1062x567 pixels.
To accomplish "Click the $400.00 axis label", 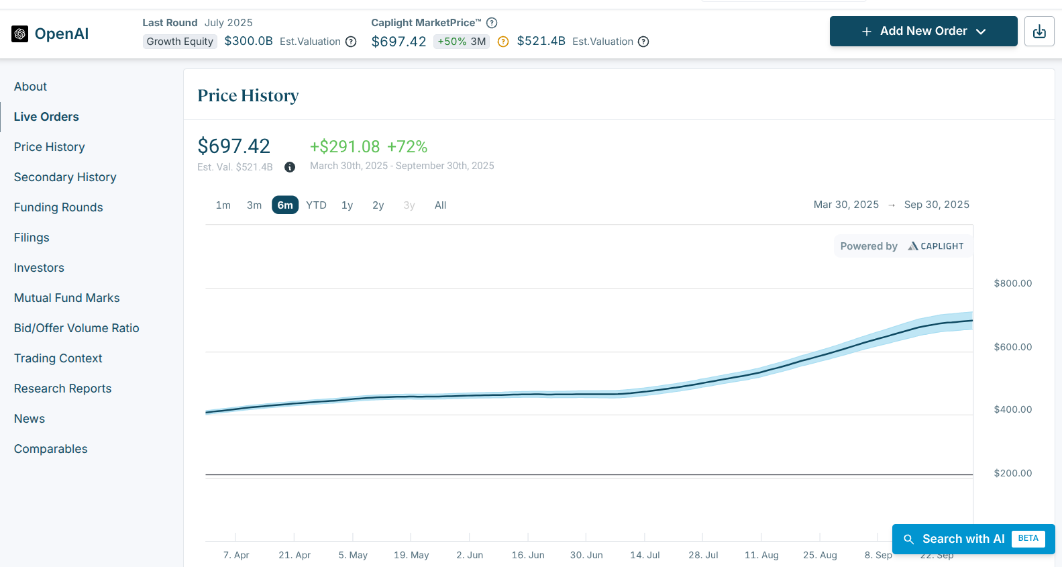I will (1013, 409).
